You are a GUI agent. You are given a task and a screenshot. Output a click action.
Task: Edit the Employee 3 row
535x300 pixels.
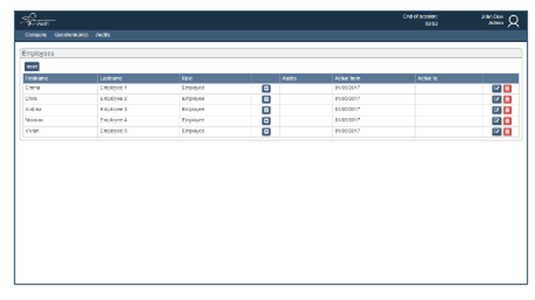[496, 110]
